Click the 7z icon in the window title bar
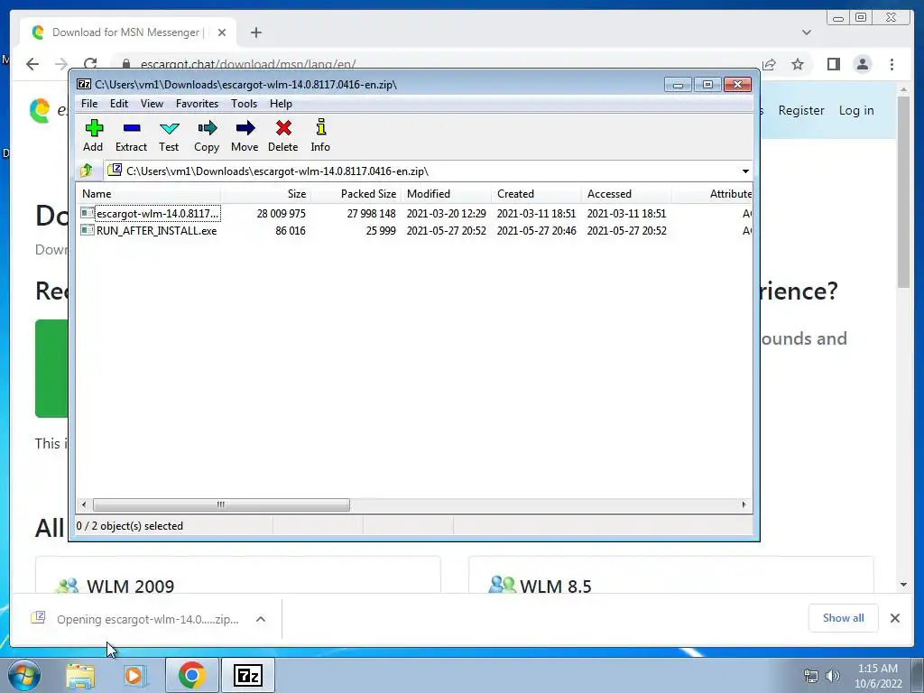Viewport: 924px width, 693px height. pyautogui.click(x=84, y=84)
